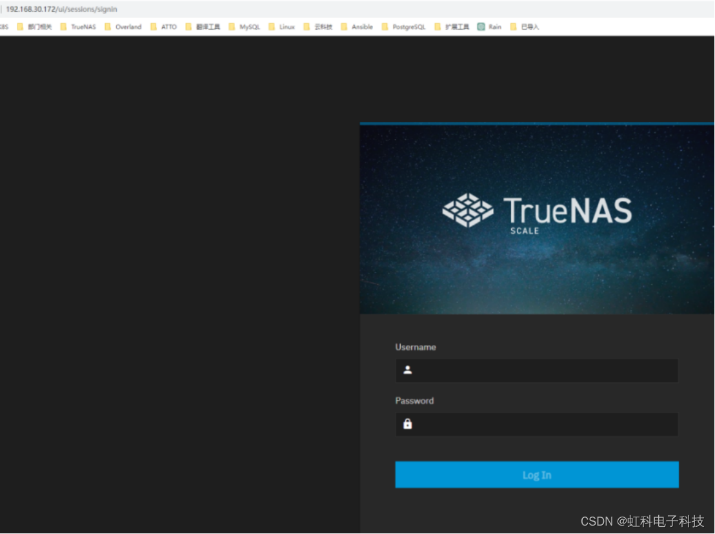This screenshot has width=715, height=534.
Task: Open the ATTO bookmark folder
Action: [163, 27]
